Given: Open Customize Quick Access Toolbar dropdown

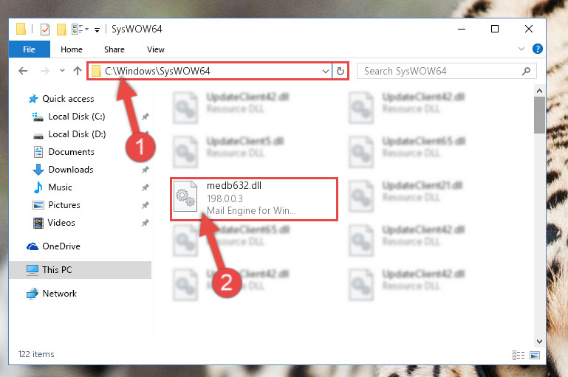Looking at the screenshot, I should pos(97,30).
